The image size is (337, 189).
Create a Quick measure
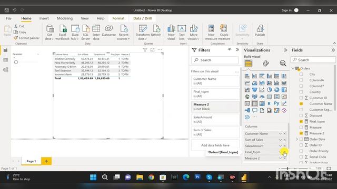click(x=224, y=33)
